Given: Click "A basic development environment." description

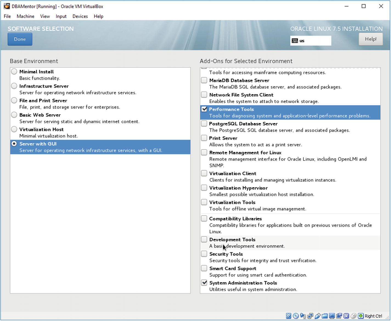Looking at the screenshot, I should pos(247,246).
